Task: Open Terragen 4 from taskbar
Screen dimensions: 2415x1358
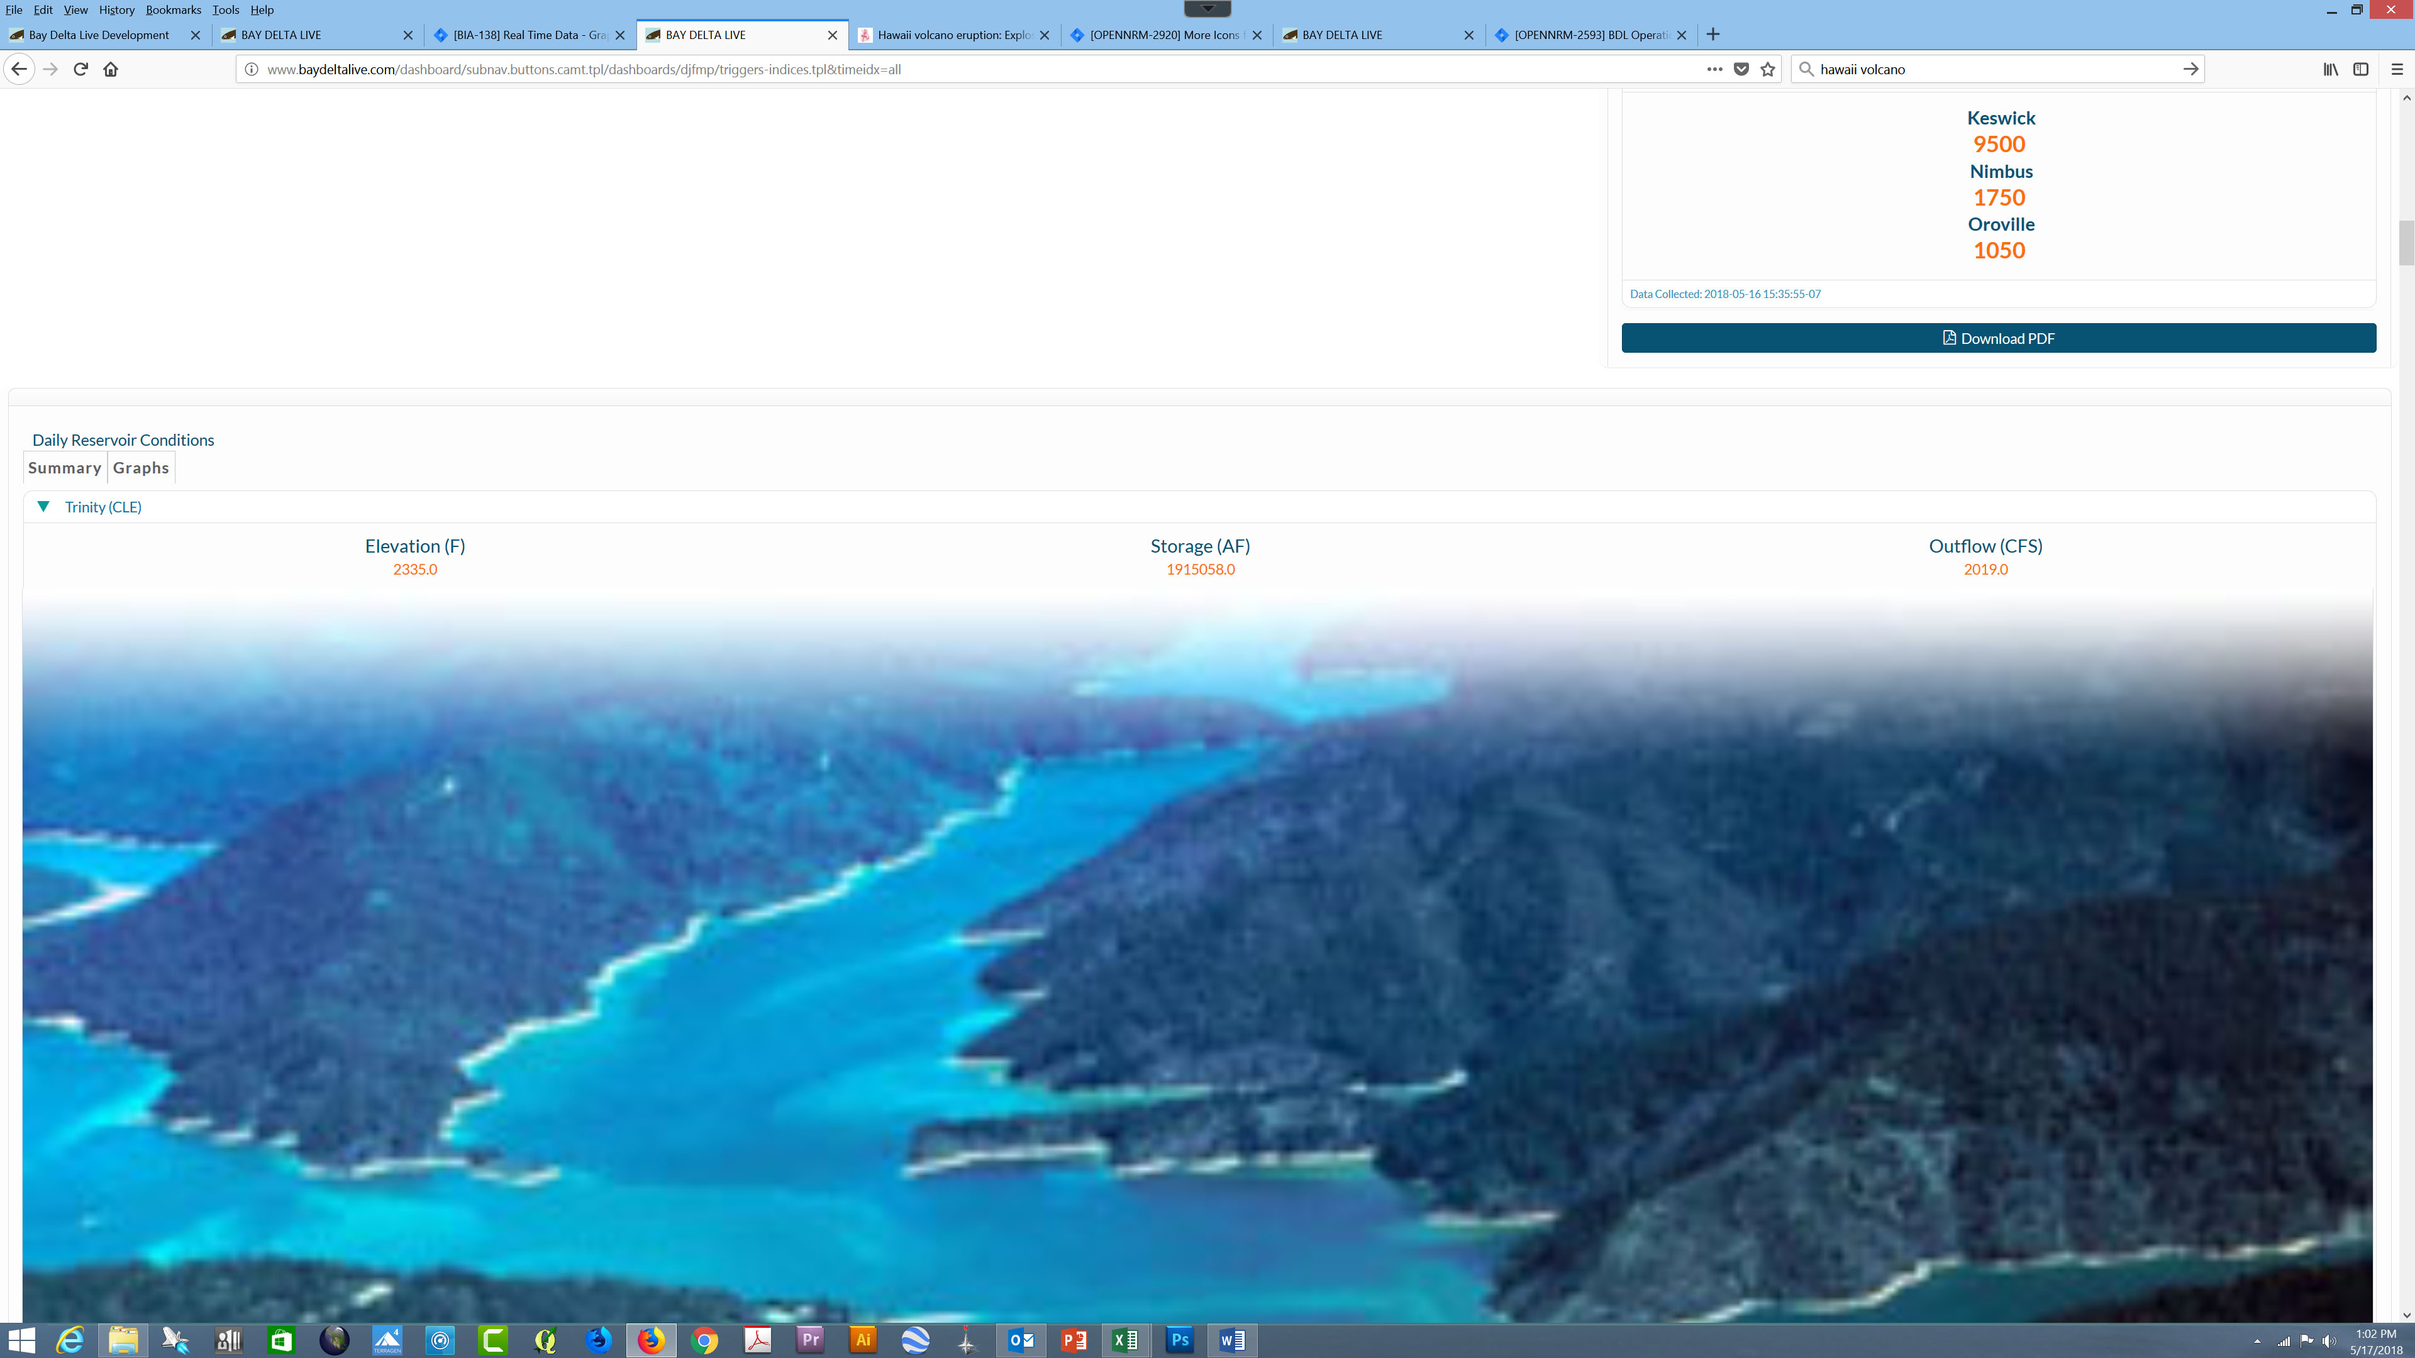Action: (387, 1340)
